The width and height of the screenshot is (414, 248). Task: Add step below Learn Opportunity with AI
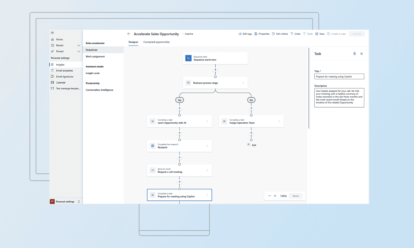coord(180,133)
